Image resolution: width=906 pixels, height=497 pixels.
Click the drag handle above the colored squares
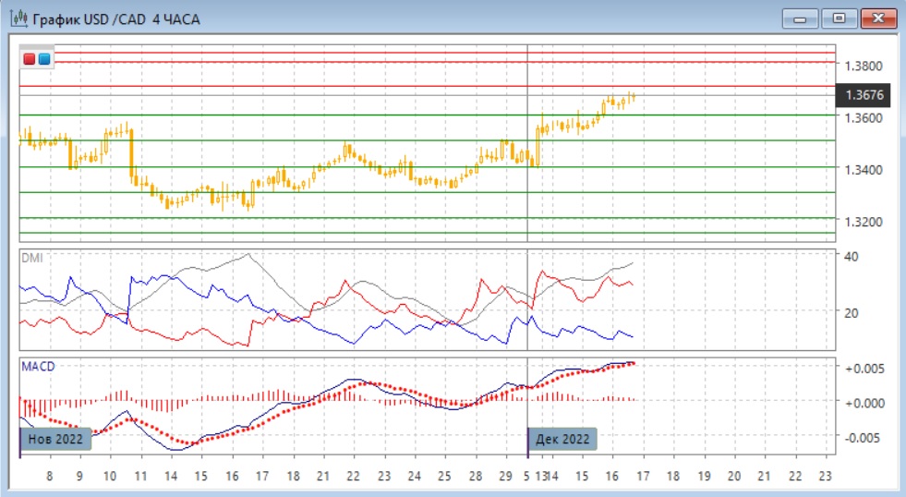coord(36,48)
